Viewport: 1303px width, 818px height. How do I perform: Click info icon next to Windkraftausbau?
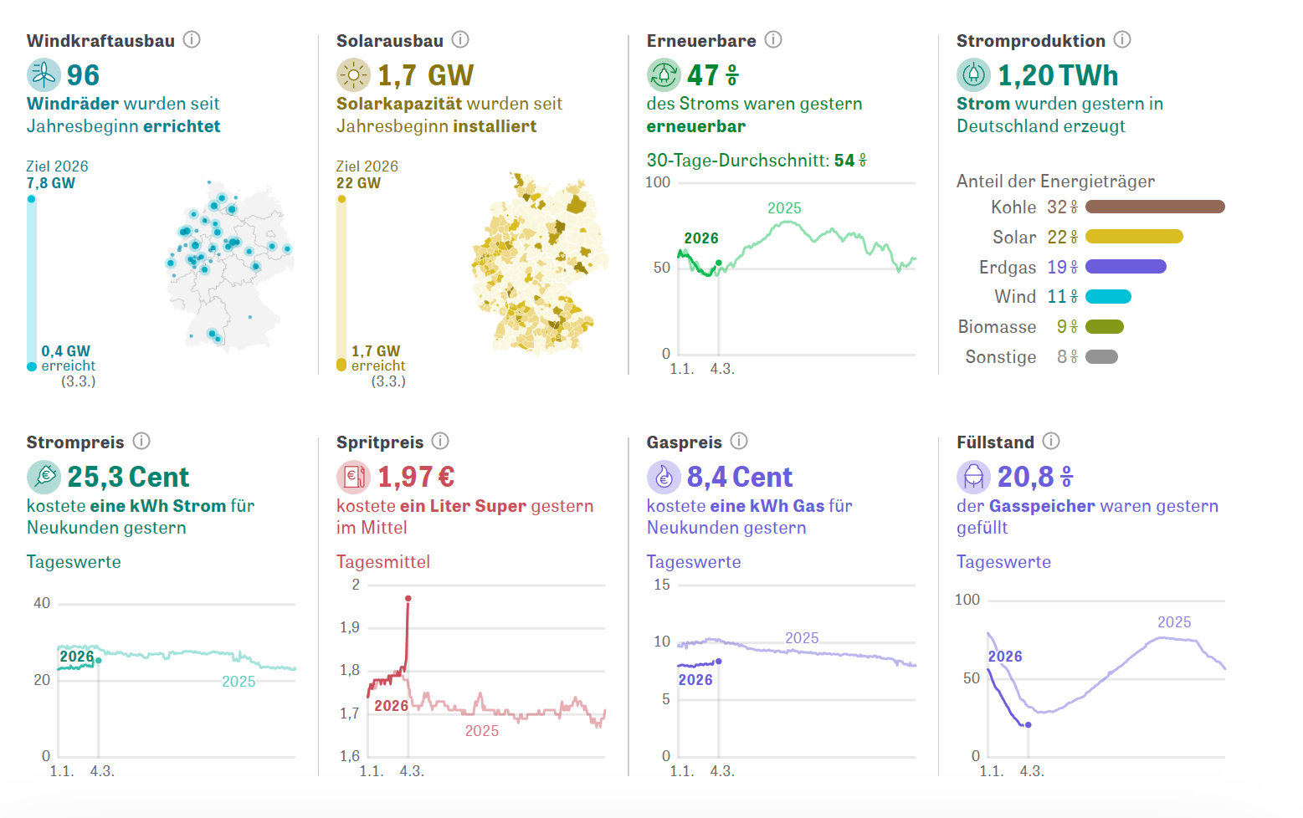(192, 39)
